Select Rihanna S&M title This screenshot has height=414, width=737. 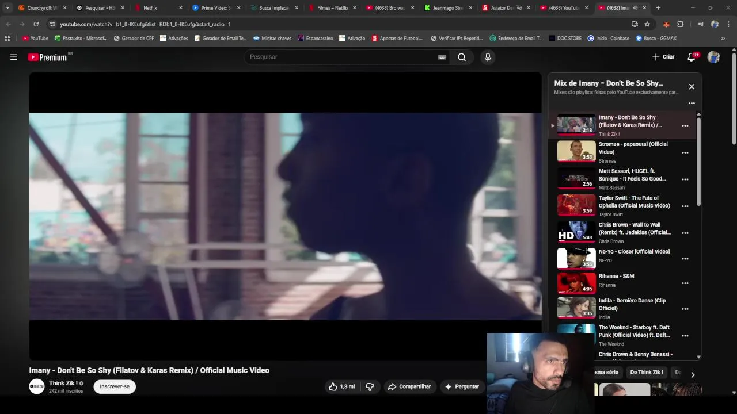[616, 276]
